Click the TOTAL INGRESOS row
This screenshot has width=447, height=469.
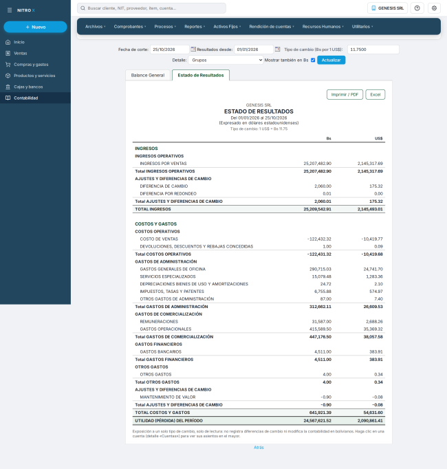pos(259,209)
